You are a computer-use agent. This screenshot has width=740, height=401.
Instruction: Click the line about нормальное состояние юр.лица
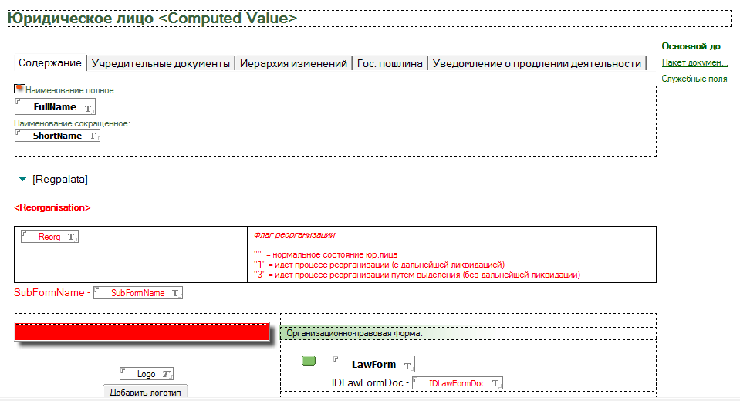click(x=326, y=254)
